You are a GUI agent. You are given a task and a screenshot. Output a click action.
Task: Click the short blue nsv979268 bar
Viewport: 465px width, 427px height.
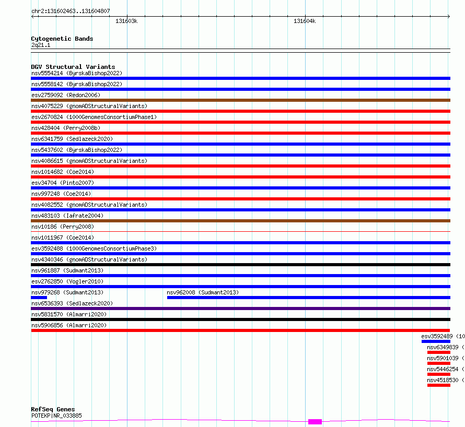pyautogui.click(x=39, y=298)
